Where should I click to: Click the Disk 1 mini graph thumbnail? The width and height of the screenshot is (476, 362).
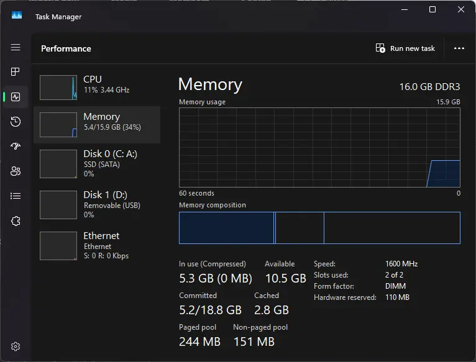tap(58, 205)
